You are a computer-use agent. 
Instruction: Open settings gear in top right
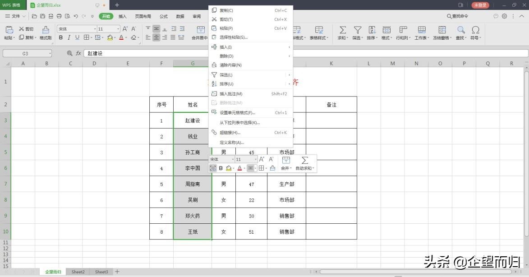tap(504, 16)
